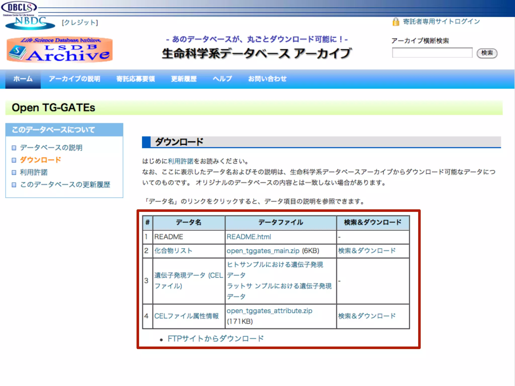Viewport: 515px width, 386px height.
Task: Click the padlock login icon
Action: (396, 22)
